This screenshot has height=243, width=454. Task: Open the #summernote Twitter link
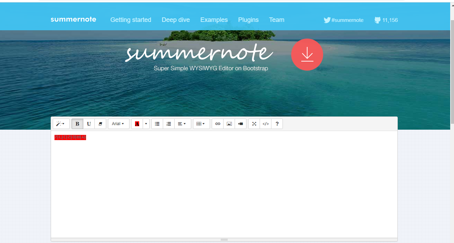tap(344, 20)
